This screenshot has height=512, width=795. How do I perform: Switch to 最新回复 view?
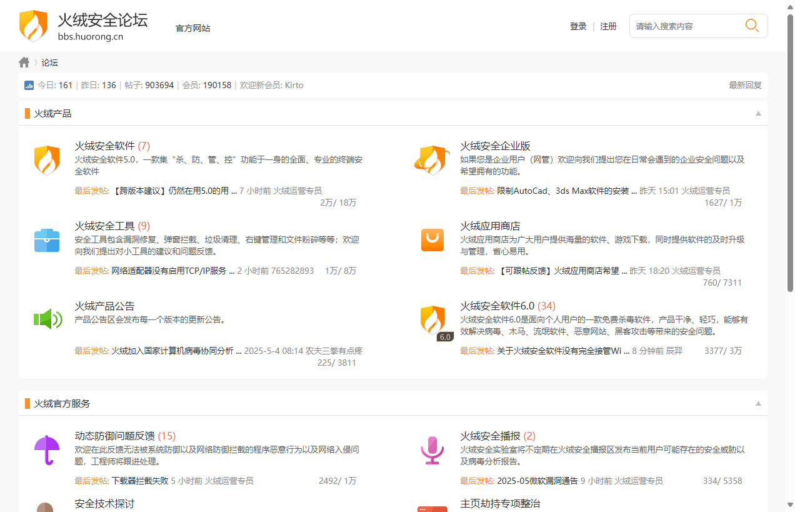(x=744, y=85)
